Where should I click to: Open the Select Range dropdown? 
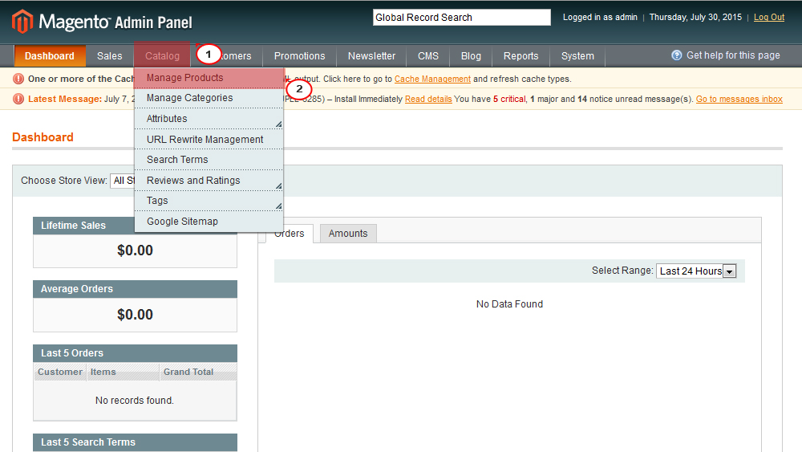(696, 271)
